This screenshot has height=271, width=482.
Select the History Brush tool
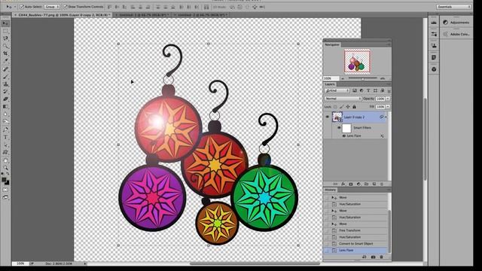coord(5,92)
